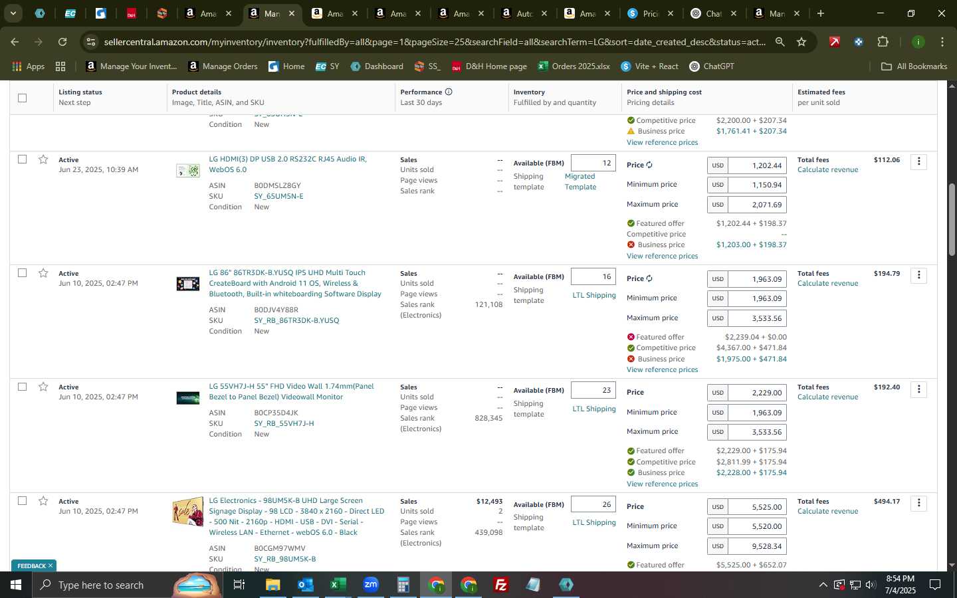Star the LG 55VH7J-H video wall listing

pyautogui.click(x=43, y=387)
